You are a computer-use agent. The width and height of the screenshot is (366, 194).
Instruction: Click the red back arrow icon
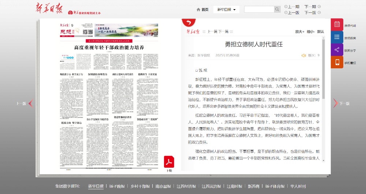[188, 23]
